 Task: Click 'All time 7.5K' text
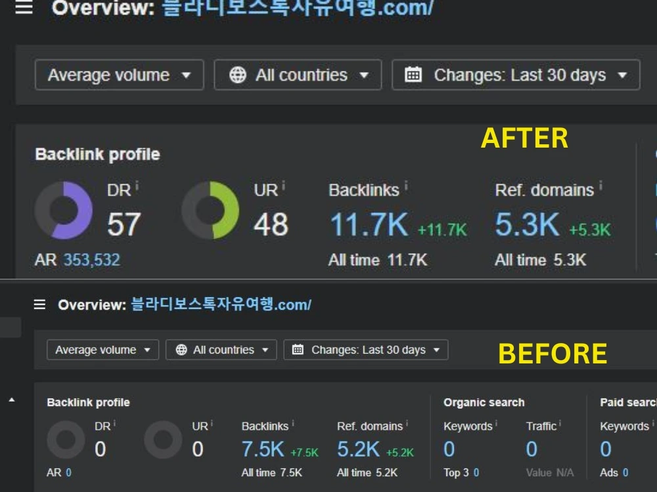pyautogui.click(x=272, y=473)
